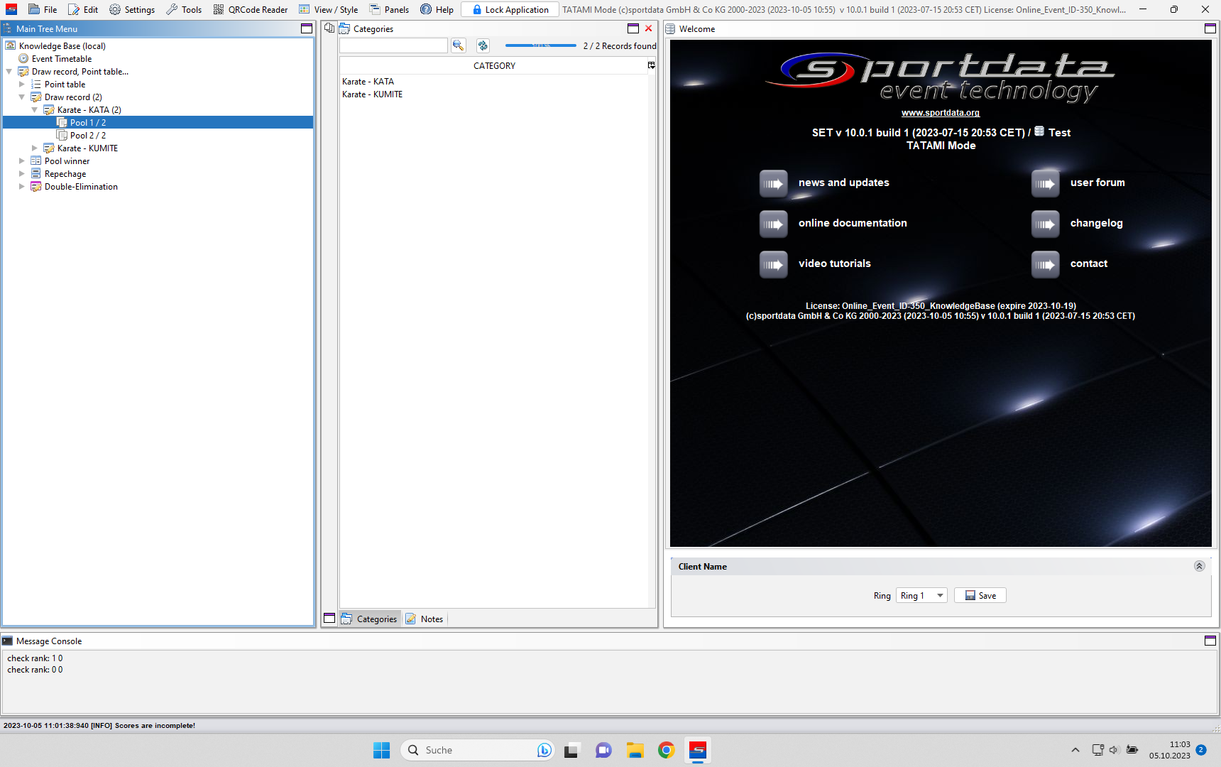Open the Settings menu
Viewport: 1221px width, 767px height.
(x=132, y=9)
